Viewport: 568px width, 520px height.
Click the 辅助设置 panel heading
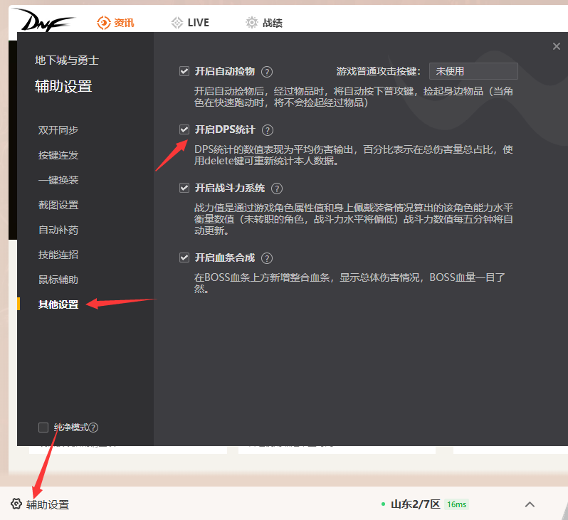pos(63,87)
